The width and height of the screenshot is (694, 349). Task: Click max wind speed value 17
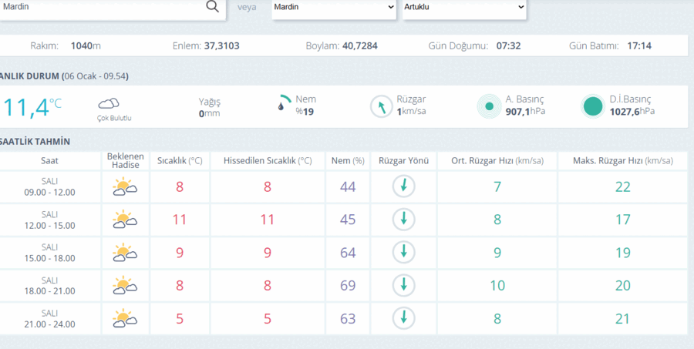click(x=623, y=220)
